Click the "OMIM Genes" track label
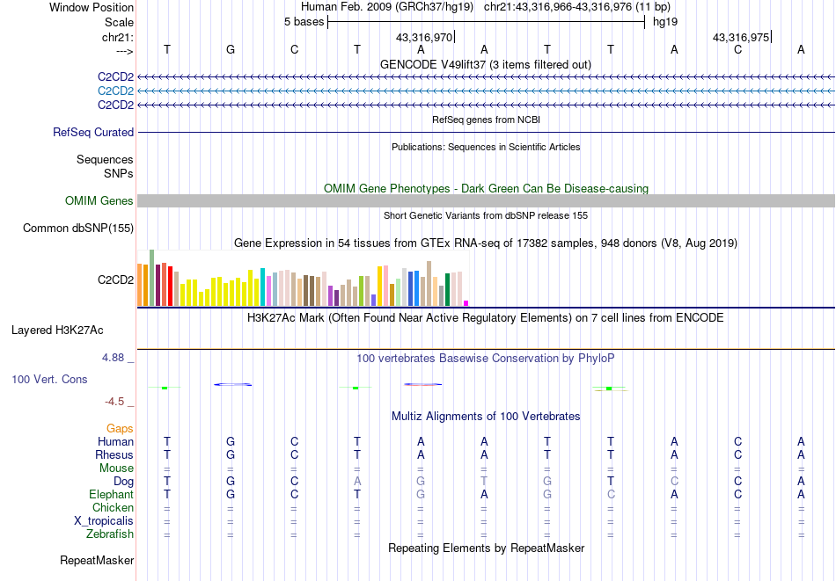The height and width of the screenshot is (581, 836). [99, 200]
